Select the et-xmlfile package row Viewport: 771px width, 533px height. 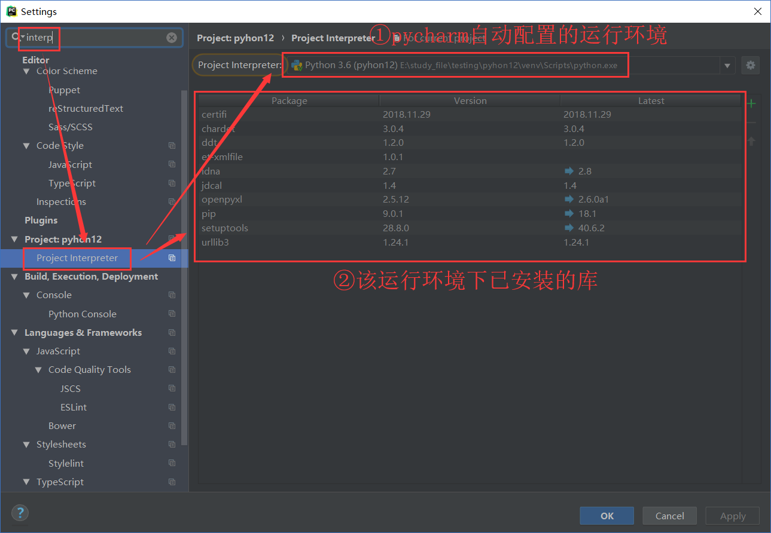pyautogui.click(x=470, y=157)
